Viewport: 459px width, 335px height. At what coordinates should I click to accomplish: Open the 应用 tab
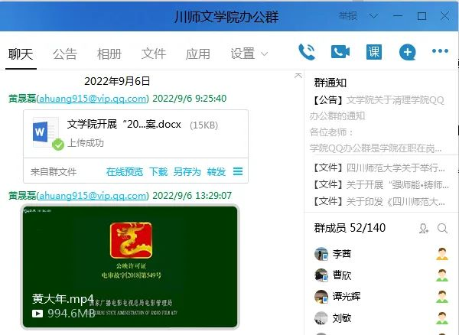point(198,54)
